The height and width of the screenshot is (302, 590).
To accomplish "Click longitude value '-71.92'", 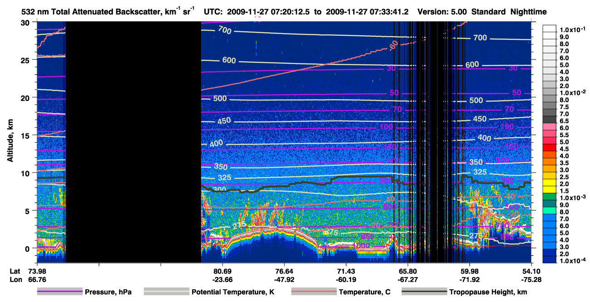I will [x=469, y=279].
